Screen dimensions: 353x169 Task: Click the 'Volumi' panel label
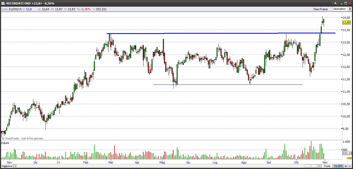(5, 143)
